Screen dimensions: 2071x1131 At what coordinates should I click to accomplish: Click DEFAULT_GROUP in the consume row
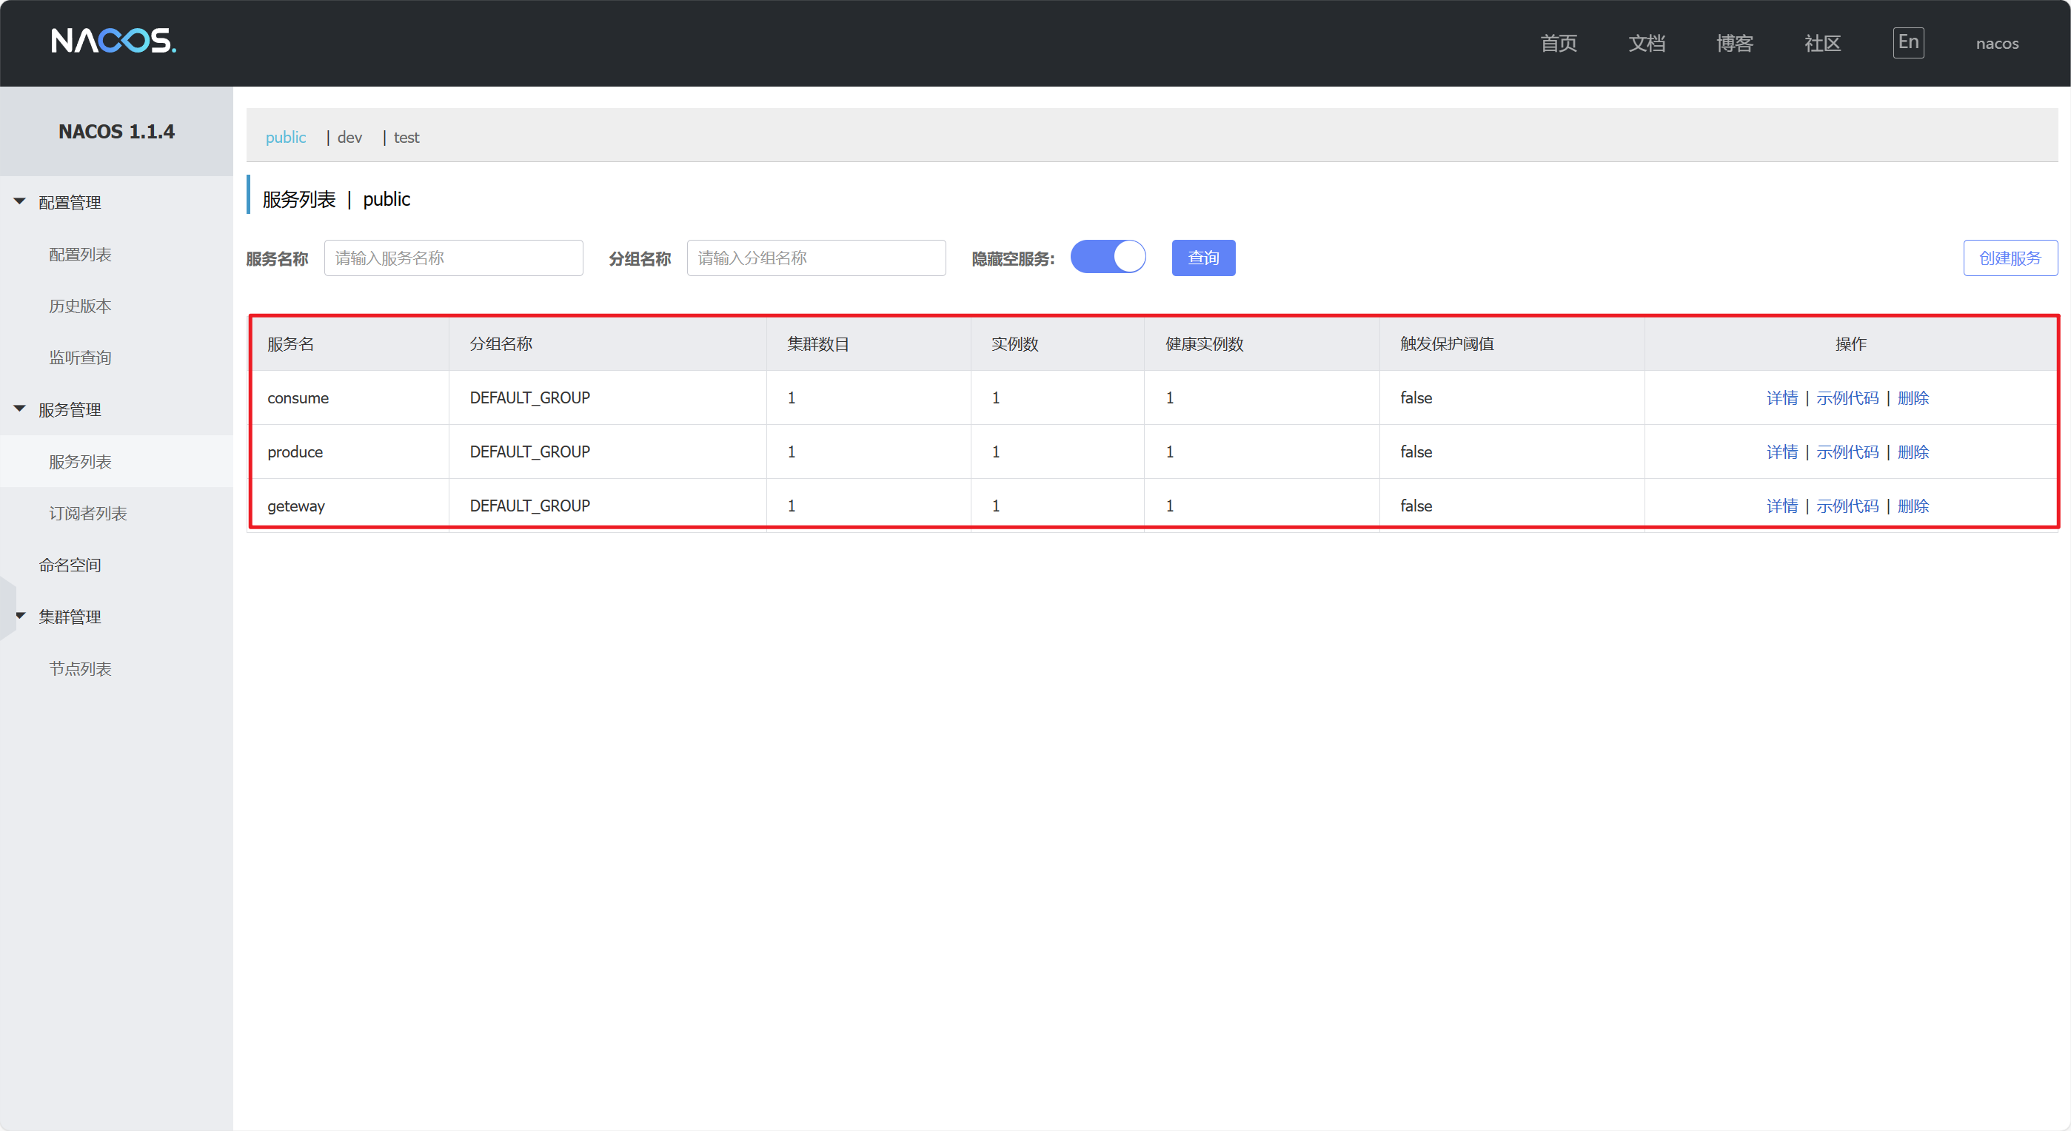[x=530, y=398]
